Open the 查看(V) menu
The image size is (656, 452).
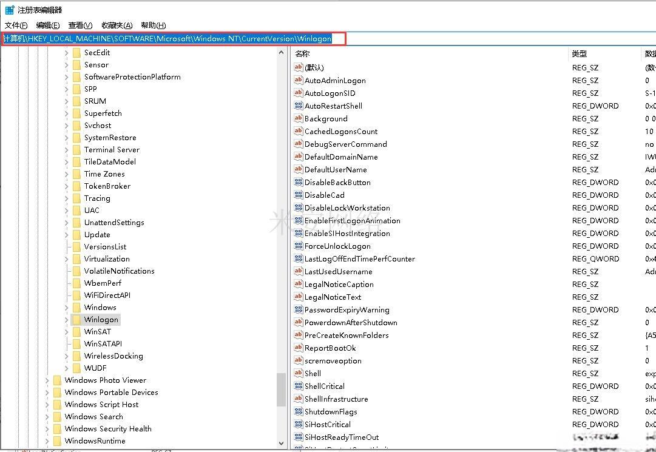(80, 25)
